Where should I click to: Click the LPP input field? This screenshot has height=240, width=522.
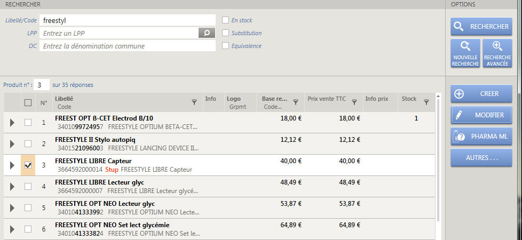pyautogui.click(x=119, y=33)
